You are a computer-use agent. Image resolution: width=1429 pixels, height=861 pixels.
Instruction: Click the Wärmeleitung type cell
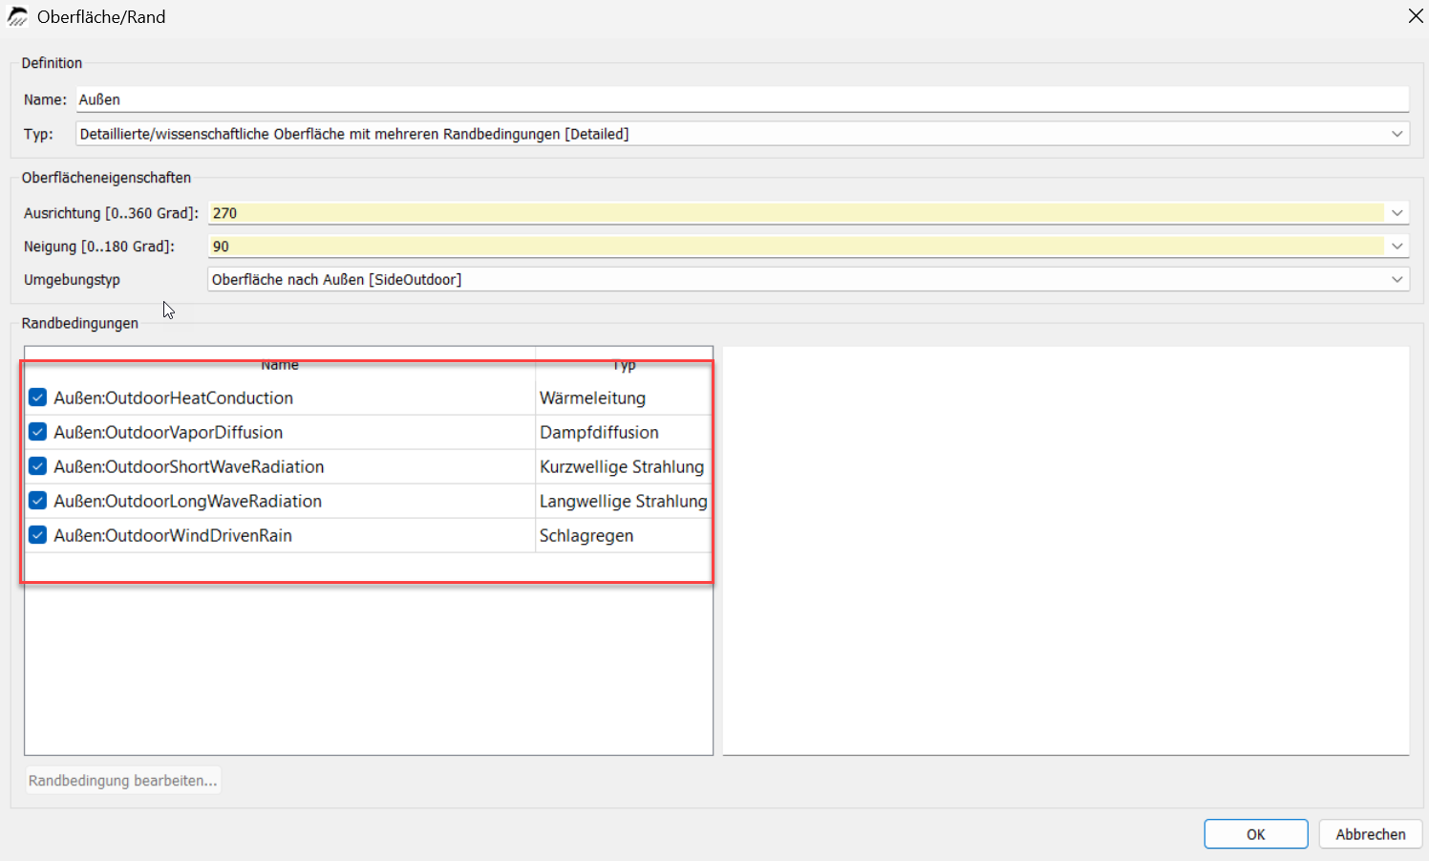(624, 398)
